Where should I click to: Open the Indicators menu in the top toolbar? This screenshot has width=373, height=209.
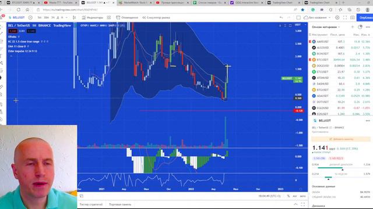click(x=92, y=17)
